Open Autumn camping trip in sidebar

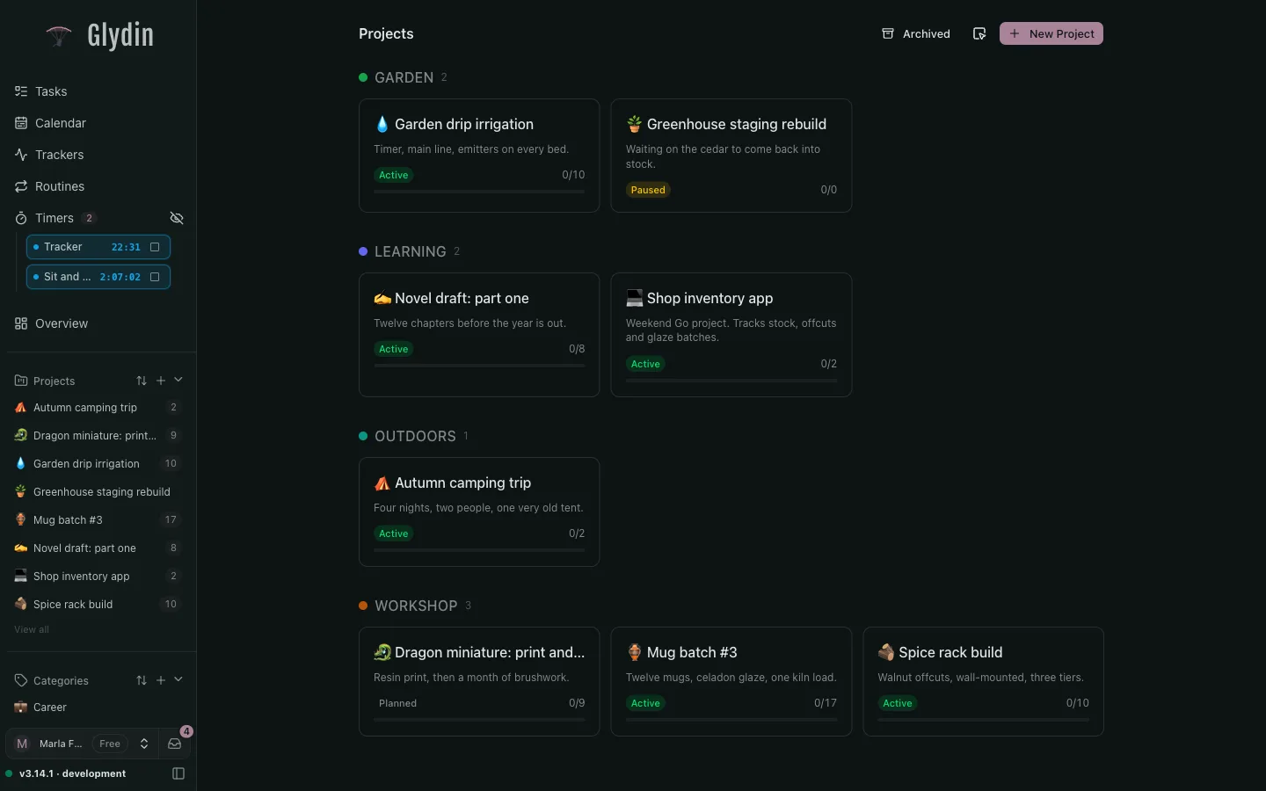[x=98, y=408]
